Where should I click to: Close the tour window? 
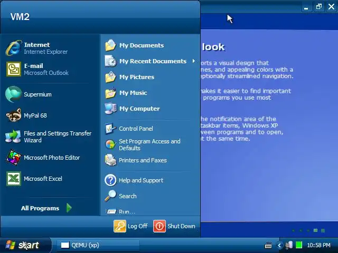pos(332,7)
